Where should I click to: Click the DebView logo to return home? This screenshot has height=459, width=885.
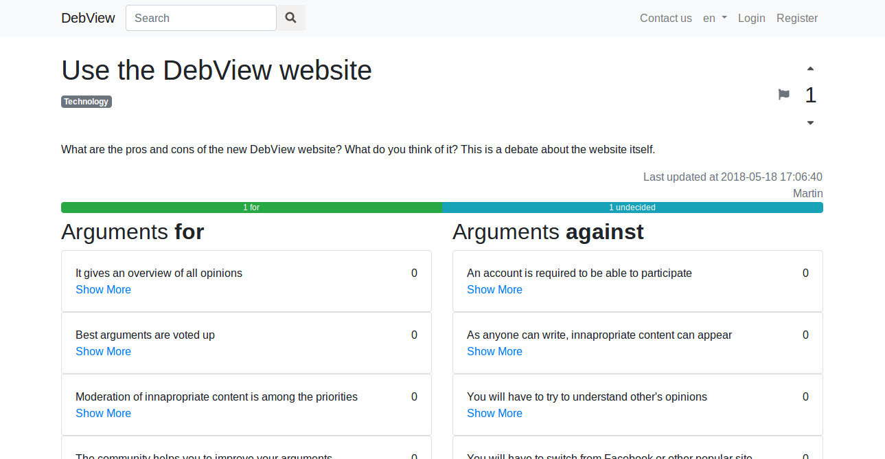[88, 18]
